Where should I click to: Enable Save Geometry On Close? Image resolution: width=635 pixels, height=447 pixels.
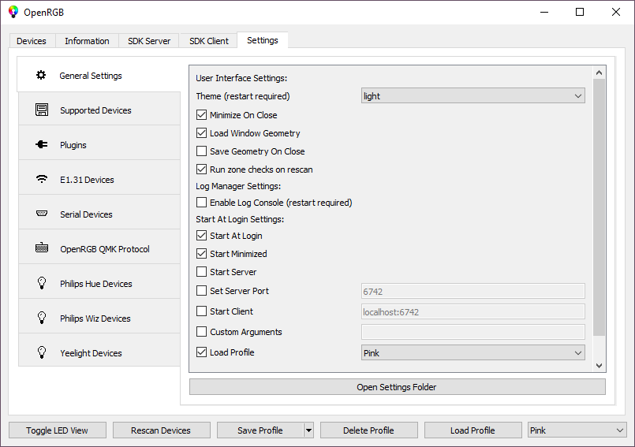tap(202, 151)
